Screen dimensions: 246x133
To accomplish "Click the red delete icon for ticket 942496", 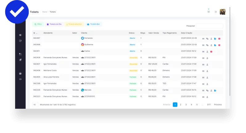I will [219, 45].
